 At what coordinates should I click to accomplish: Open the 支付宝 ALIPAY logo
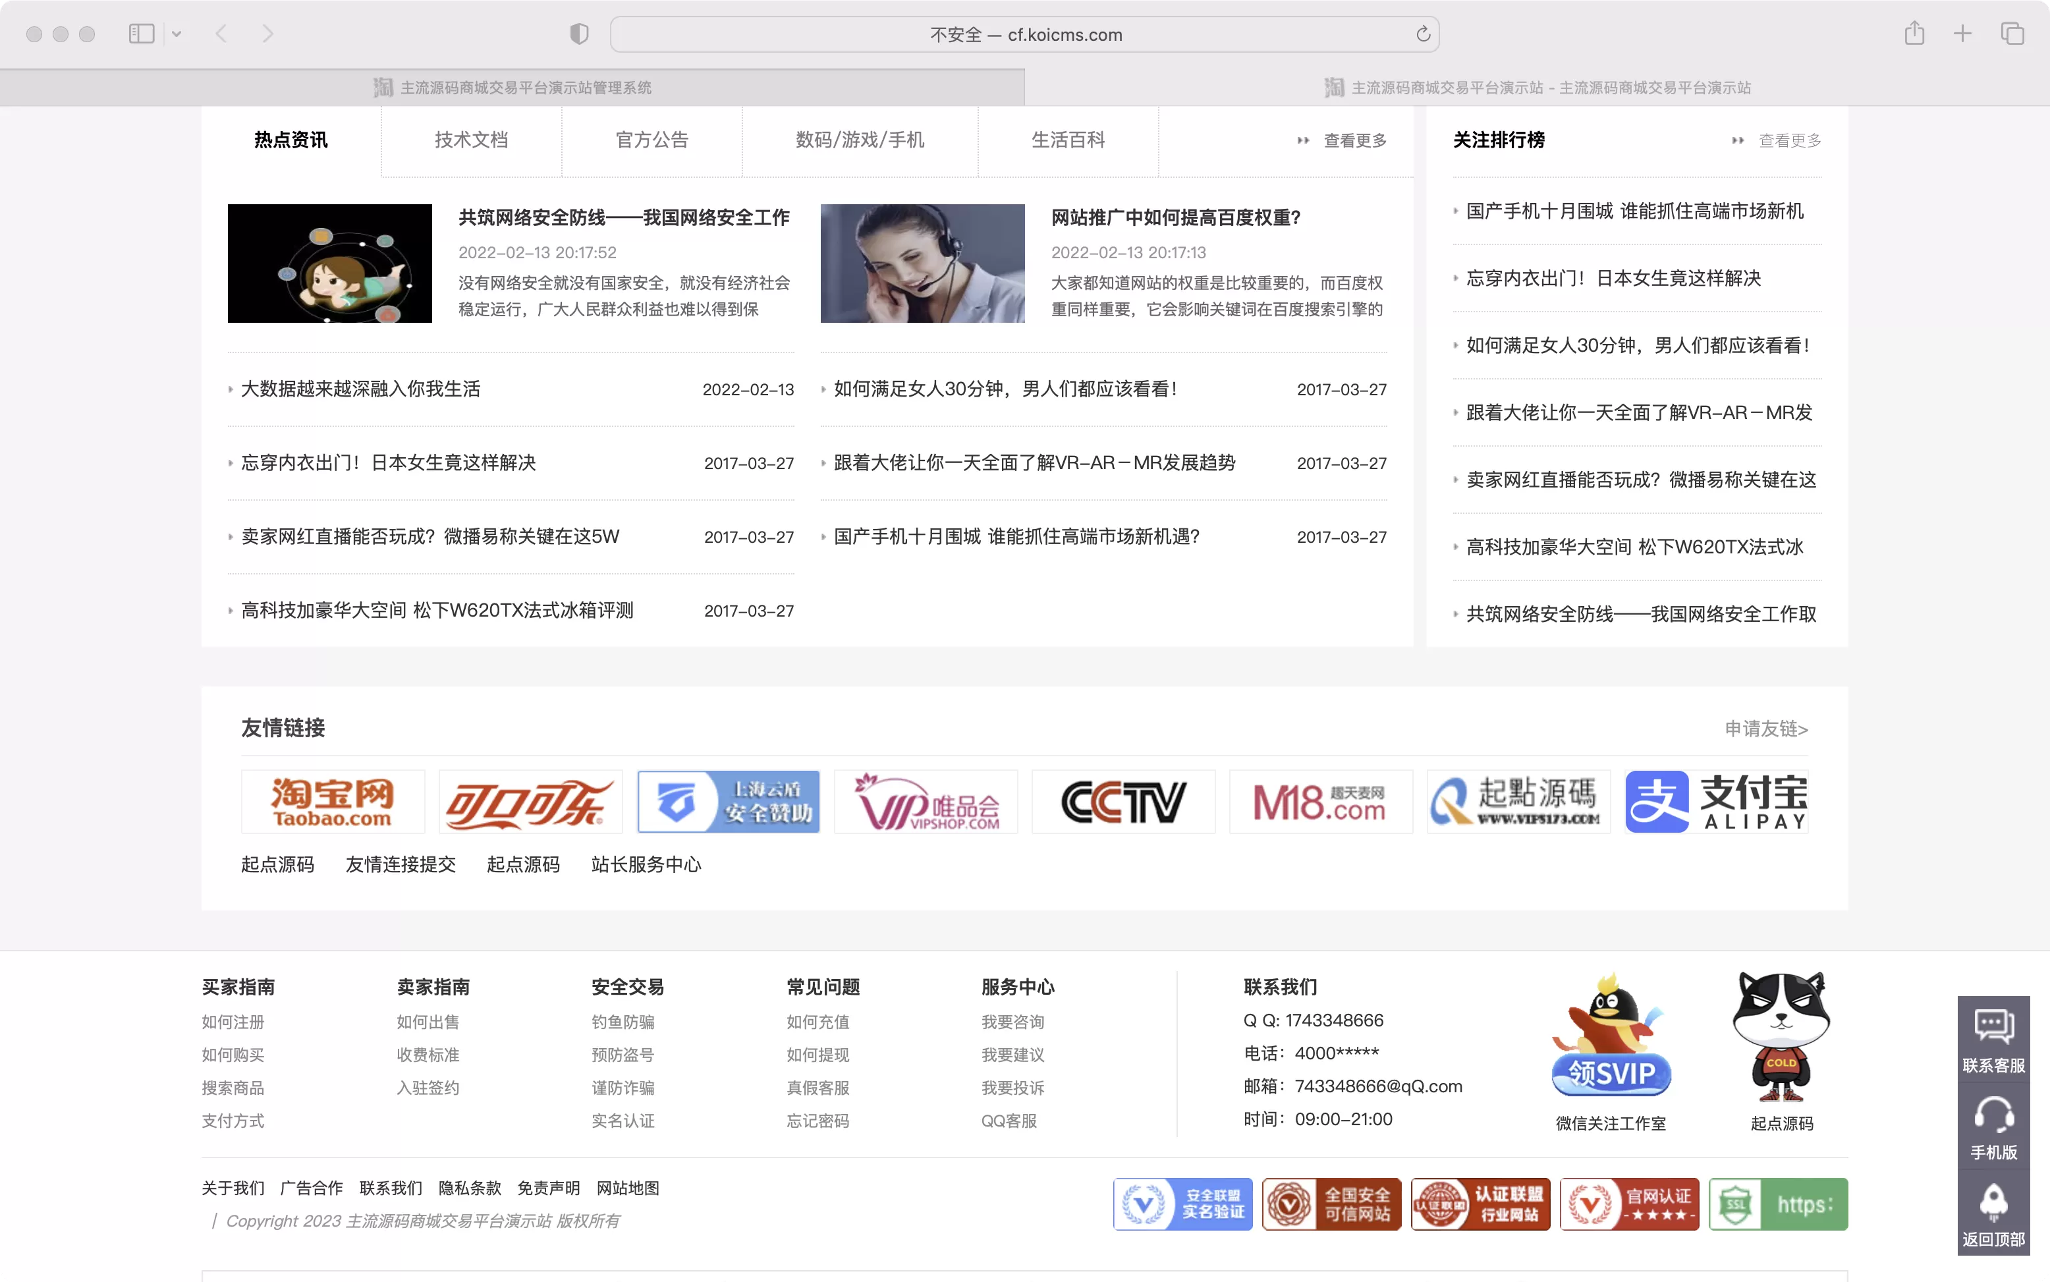pos(1716,802)
